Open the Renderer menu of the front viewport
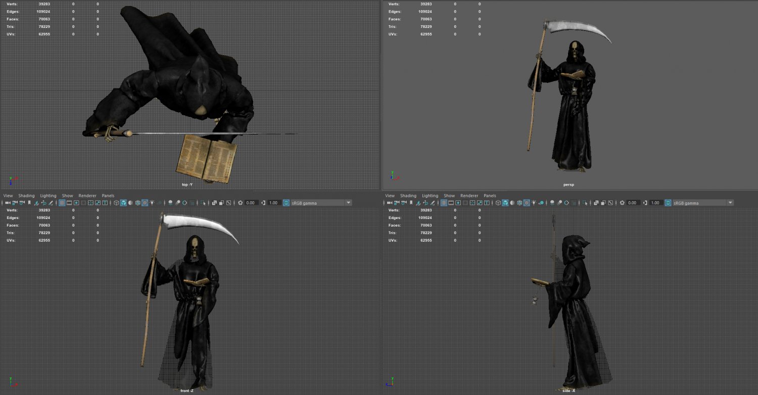Image resolution: width=758 pixels, height=395 pixels. (x=87, y=195)
